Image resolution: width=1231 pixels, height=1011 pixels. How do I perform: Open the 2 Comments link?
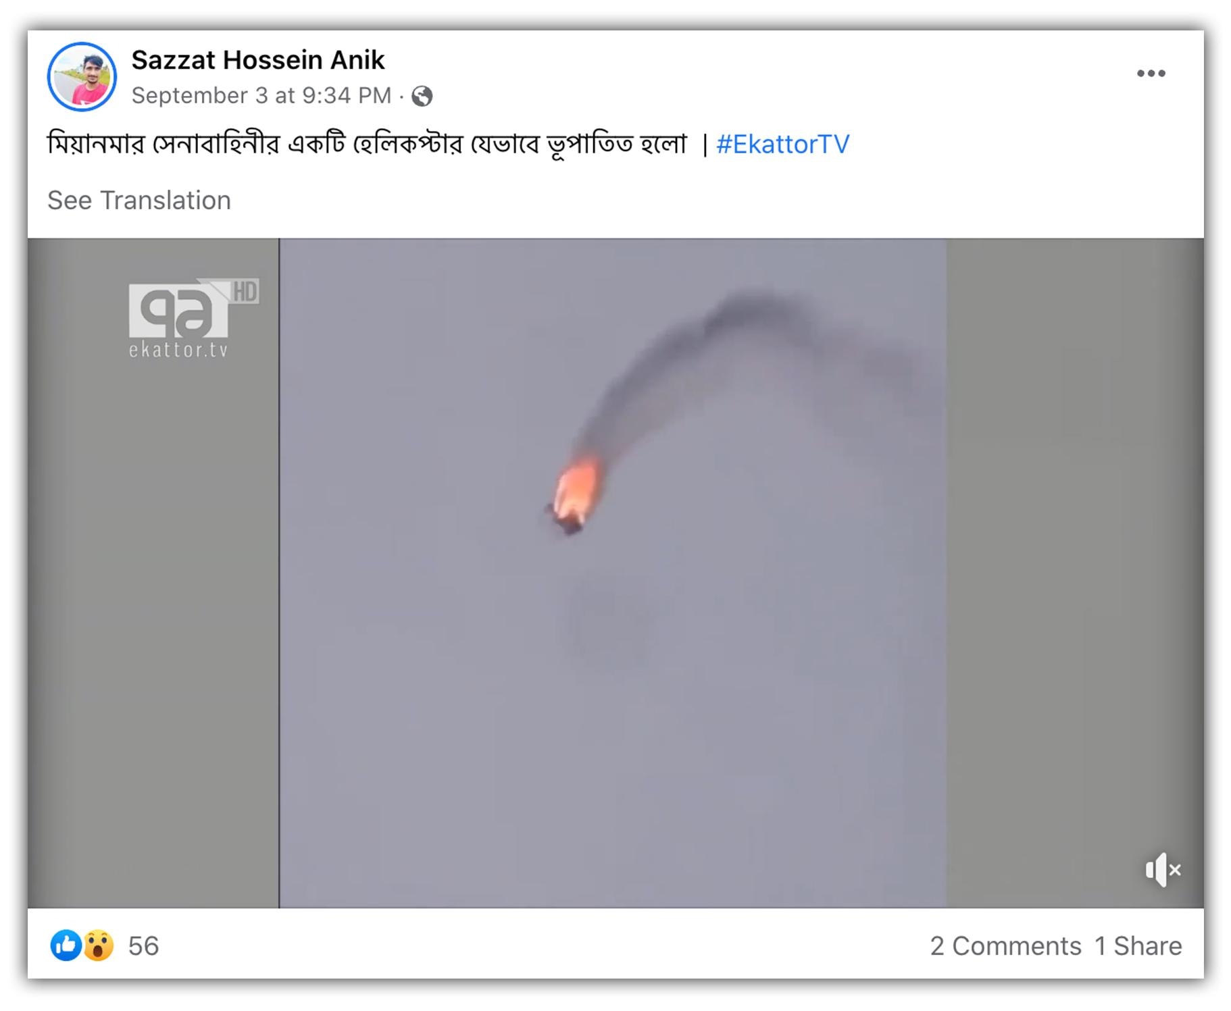pos(1005,946)
